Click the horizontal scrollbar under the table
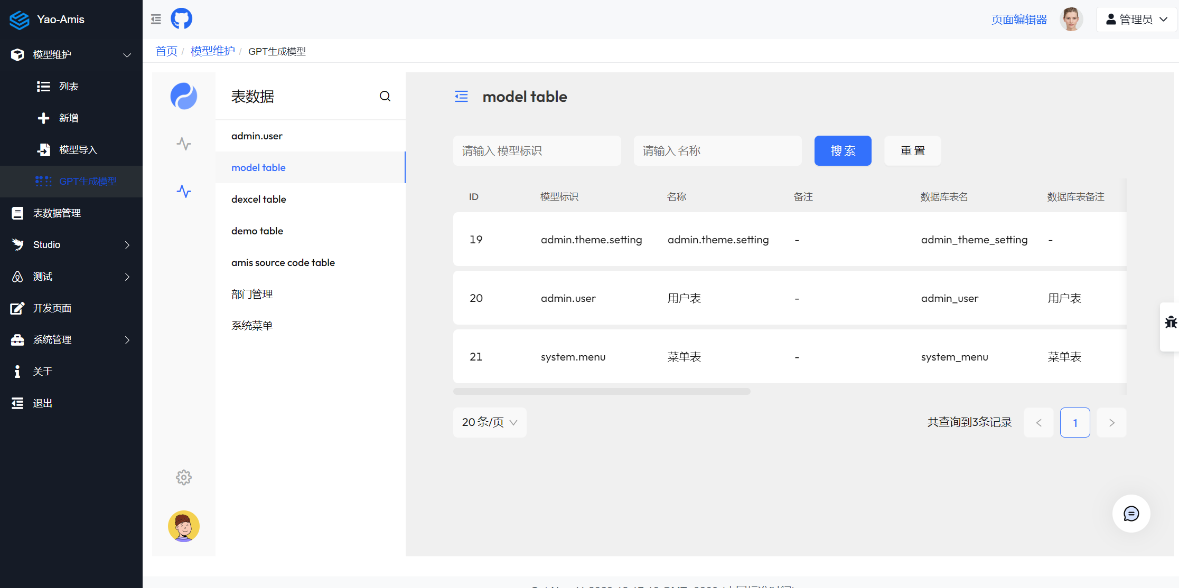Screen dimensions: 1179x588 (x=602, y=392)
